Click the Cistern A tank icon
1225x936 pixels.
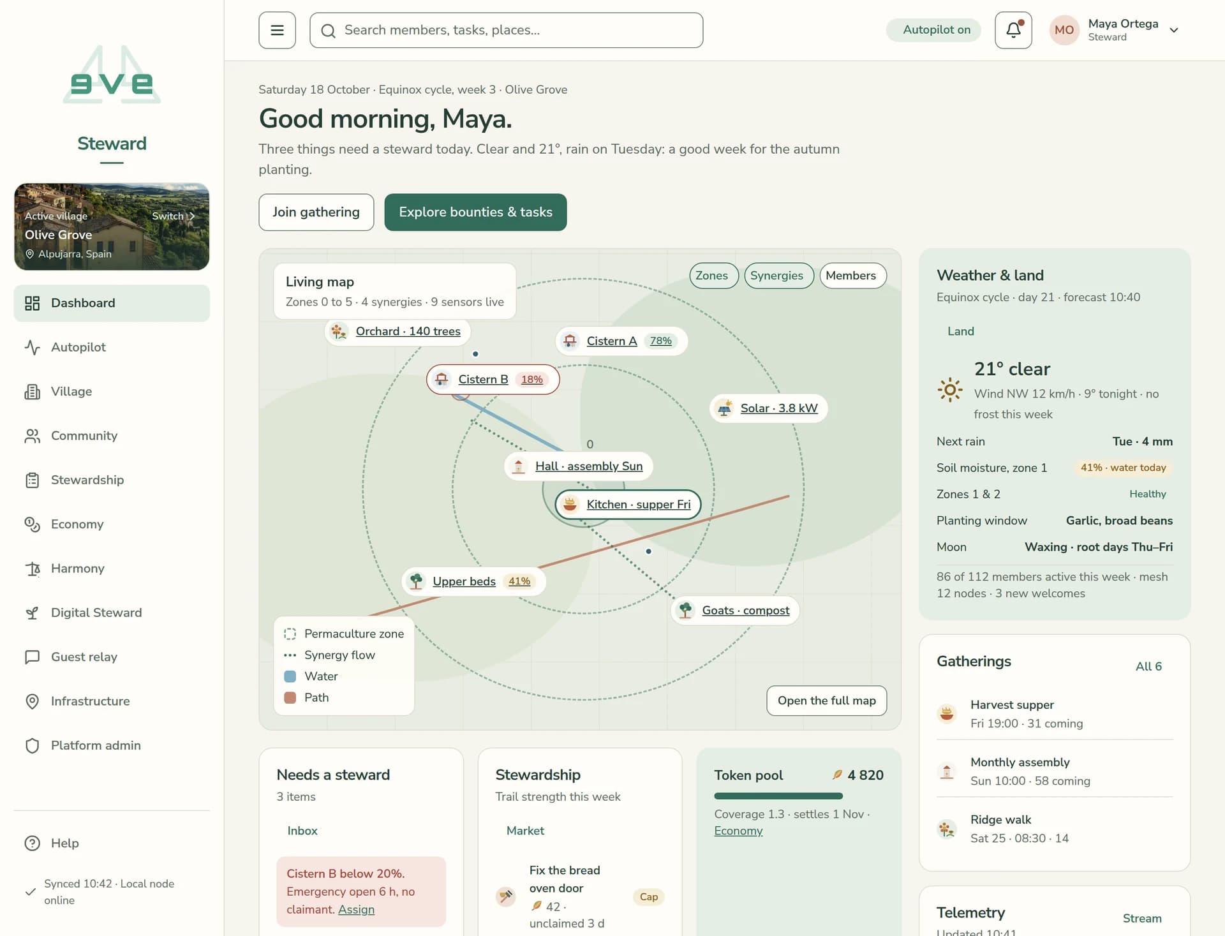click(570, 341)
